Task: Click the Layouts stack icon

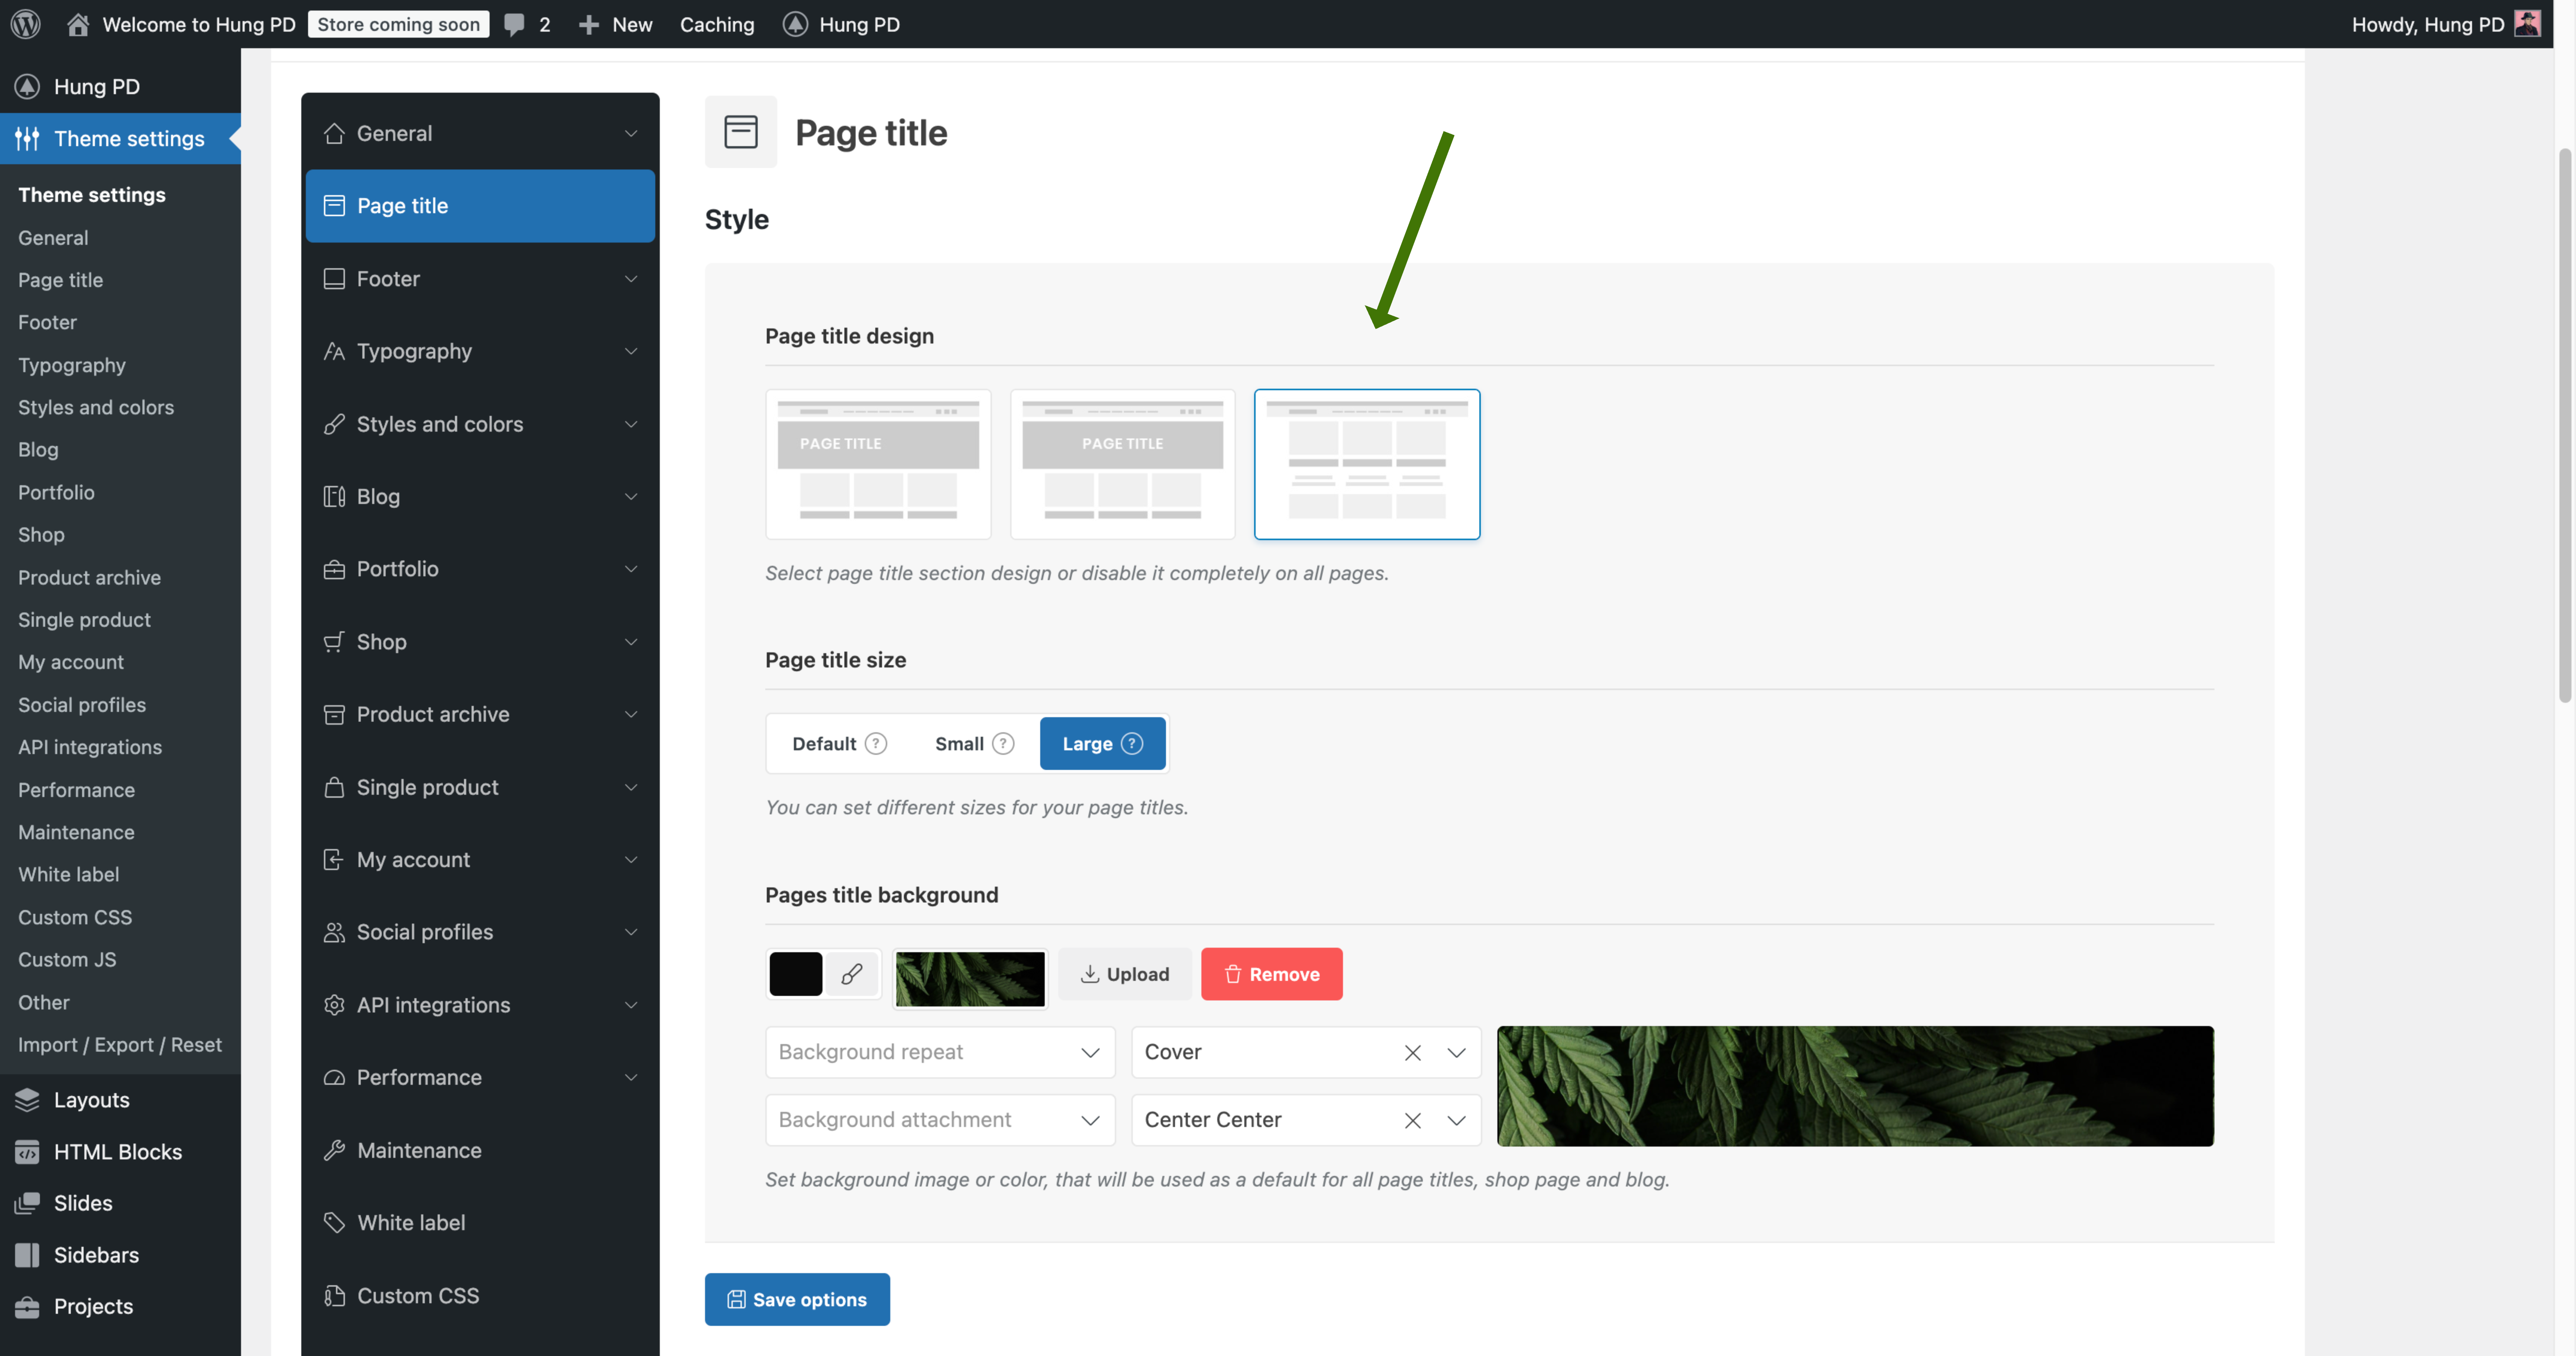Action: pos(27,1099)
